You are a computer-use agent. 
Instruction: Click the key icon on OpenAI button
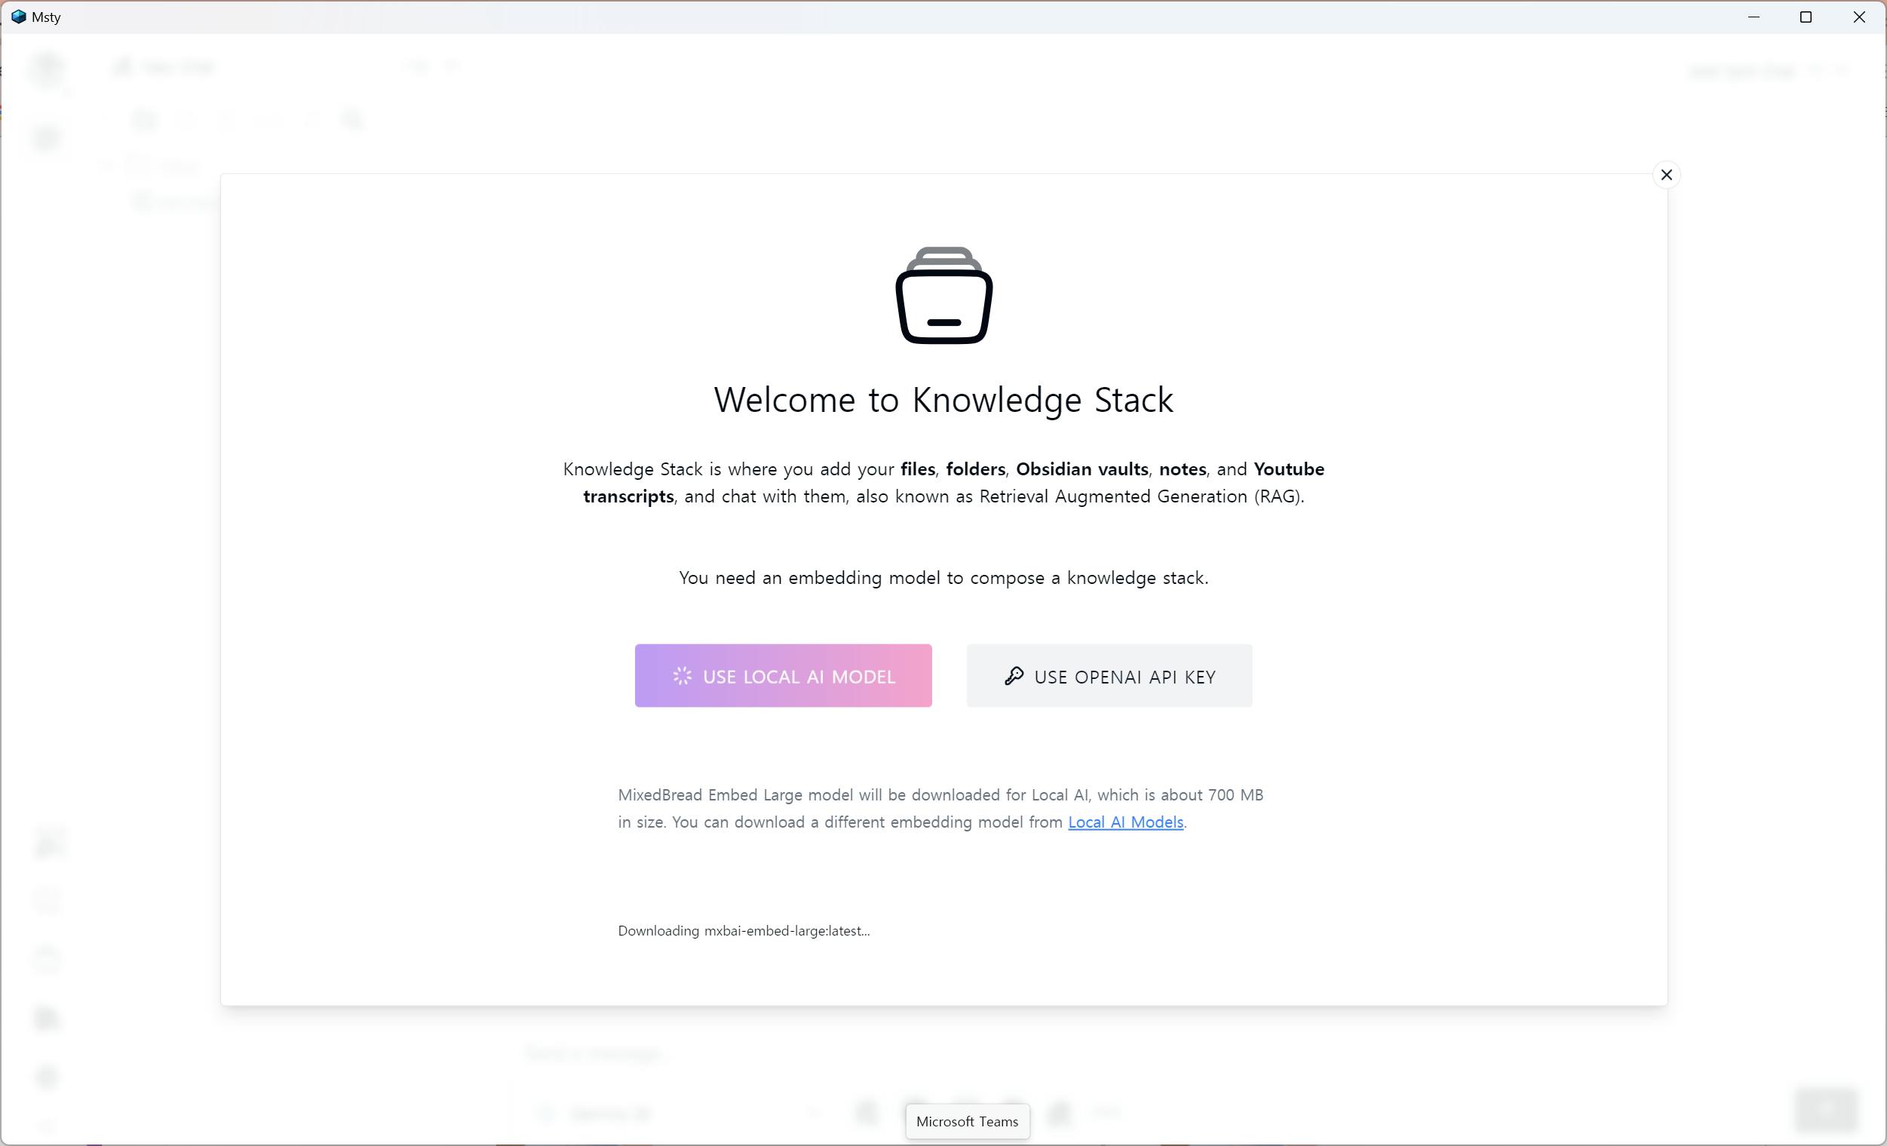pos(1013,676)
